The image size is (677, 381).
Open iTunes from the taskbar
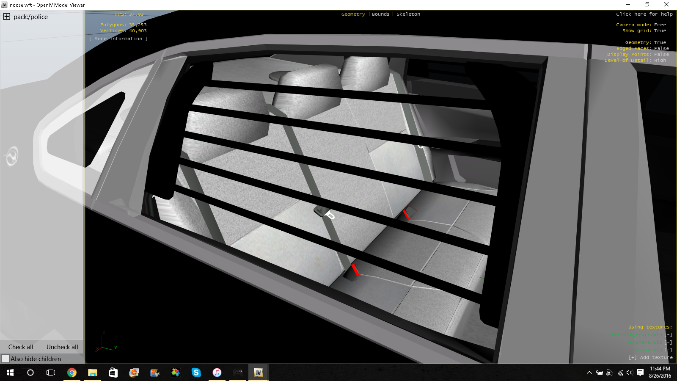[x=217, y=373]
